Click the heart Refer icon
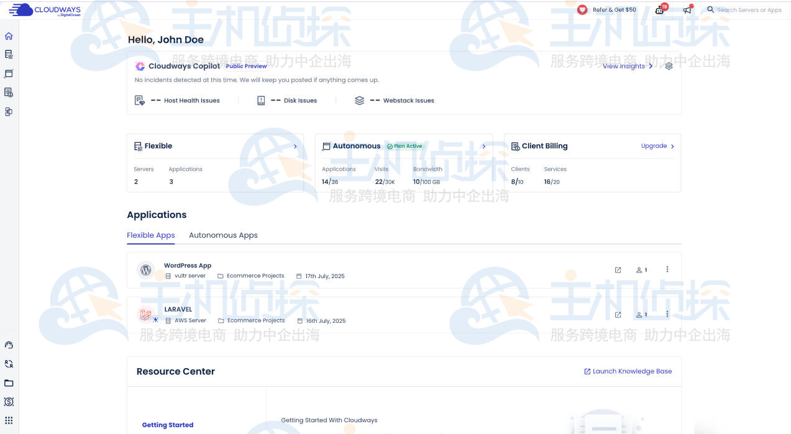This screenshot has height=434, width=791. pyautogui.click(x=582, y=10)
